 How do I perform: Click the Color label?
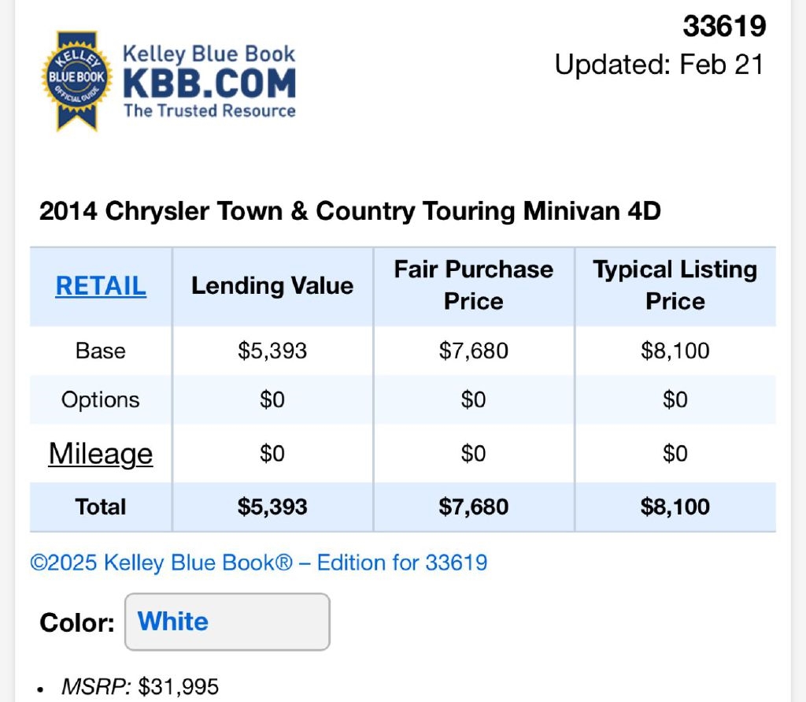[x=77, y=622]
